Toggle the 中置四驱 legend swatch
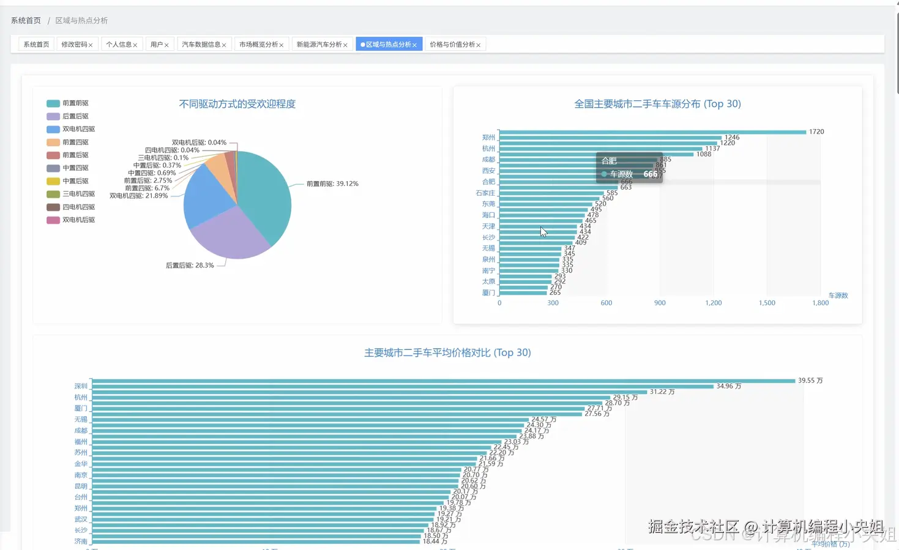The width and height of the screenshot is (899, 550). click(53, 168)
